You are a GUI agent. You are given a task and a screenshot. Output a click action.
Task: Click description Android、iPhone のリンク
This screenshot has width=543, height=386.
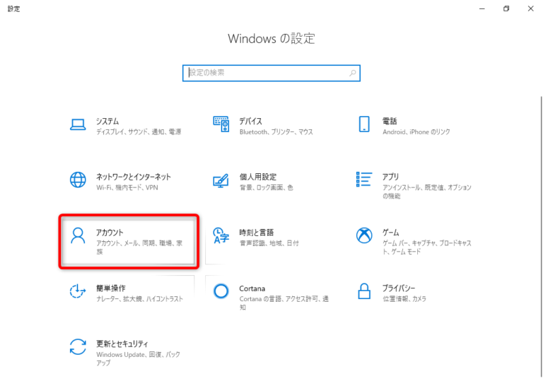click(x=416, y=132)
